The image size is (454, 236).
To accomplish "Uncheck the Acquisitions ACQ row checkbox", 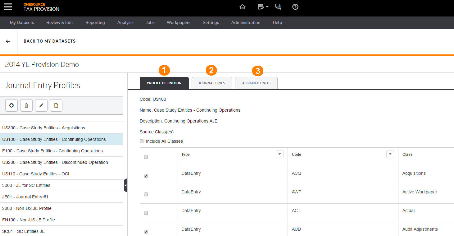I will click(x=146, y=176).
